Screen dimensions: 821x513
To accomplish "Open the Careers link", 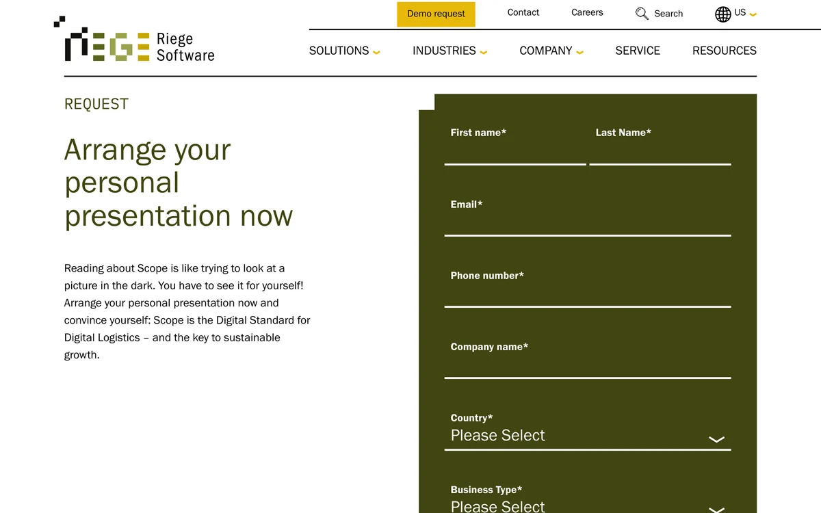I will pyautogui.click(x=587, y=12).
